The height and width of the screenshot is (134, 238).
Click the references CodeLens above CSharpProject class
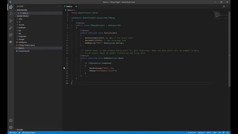(80, 23)
